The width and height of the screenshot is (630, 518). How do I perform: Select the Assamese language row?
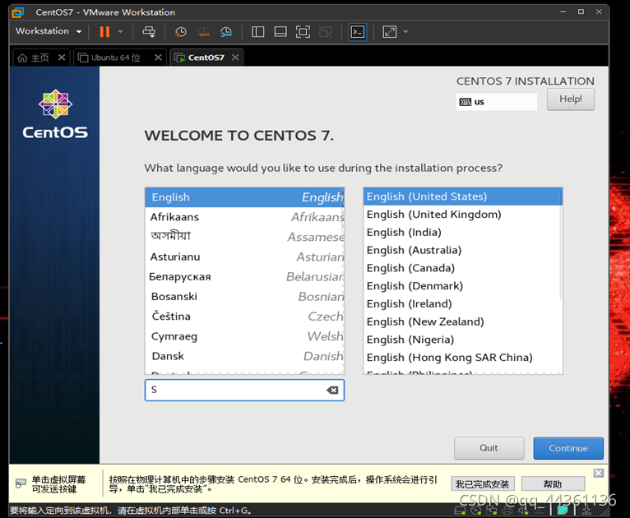[x=244, y=237]
